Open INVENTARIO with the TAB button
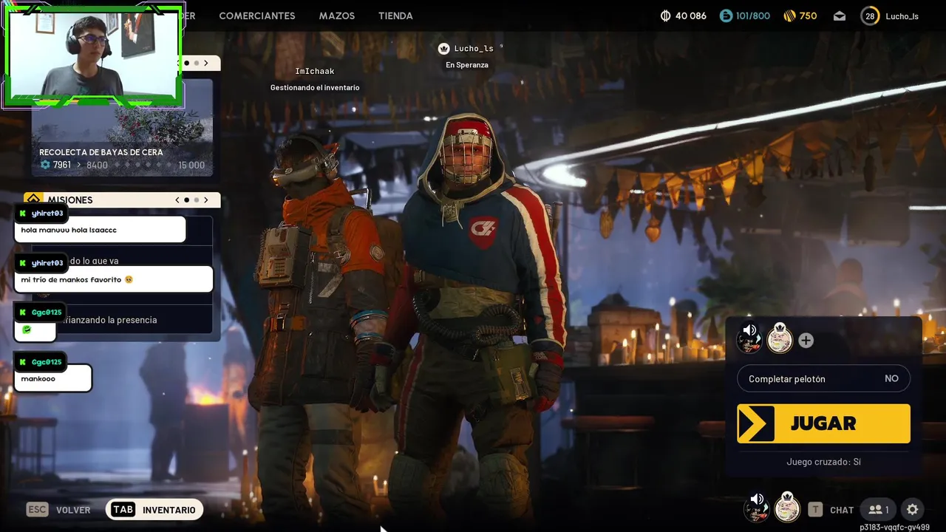946x532 pixels. click(x=154, y=510)
